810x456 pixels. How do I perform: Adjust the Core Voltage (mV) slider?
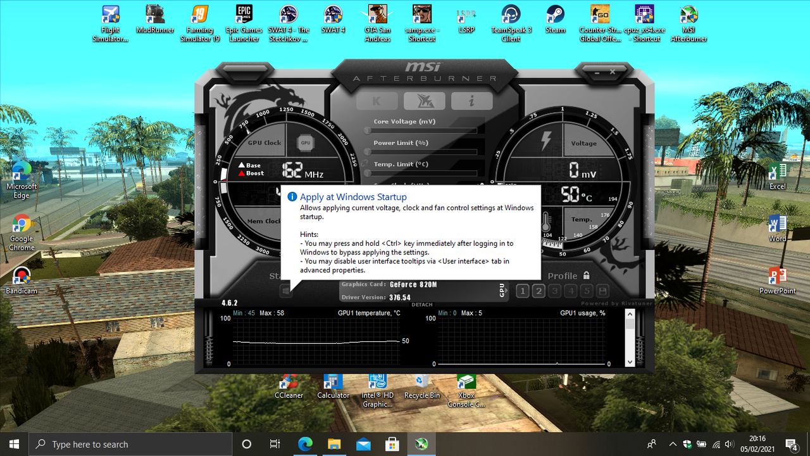(421, 130)
